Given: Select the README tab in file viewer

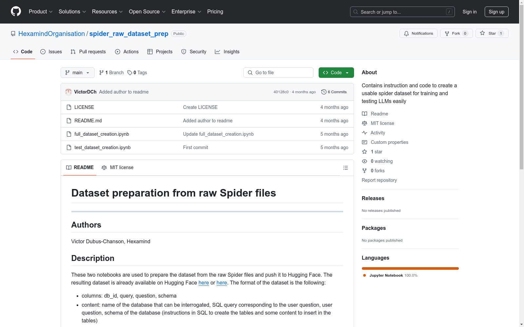Looking at the screenshot, I should tap(80, 167).
